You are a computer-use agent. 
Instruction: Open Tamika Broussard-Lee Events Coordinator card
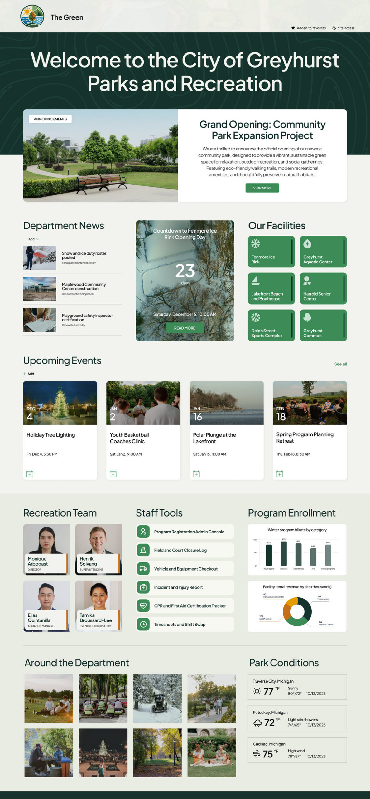coord(99,606)
